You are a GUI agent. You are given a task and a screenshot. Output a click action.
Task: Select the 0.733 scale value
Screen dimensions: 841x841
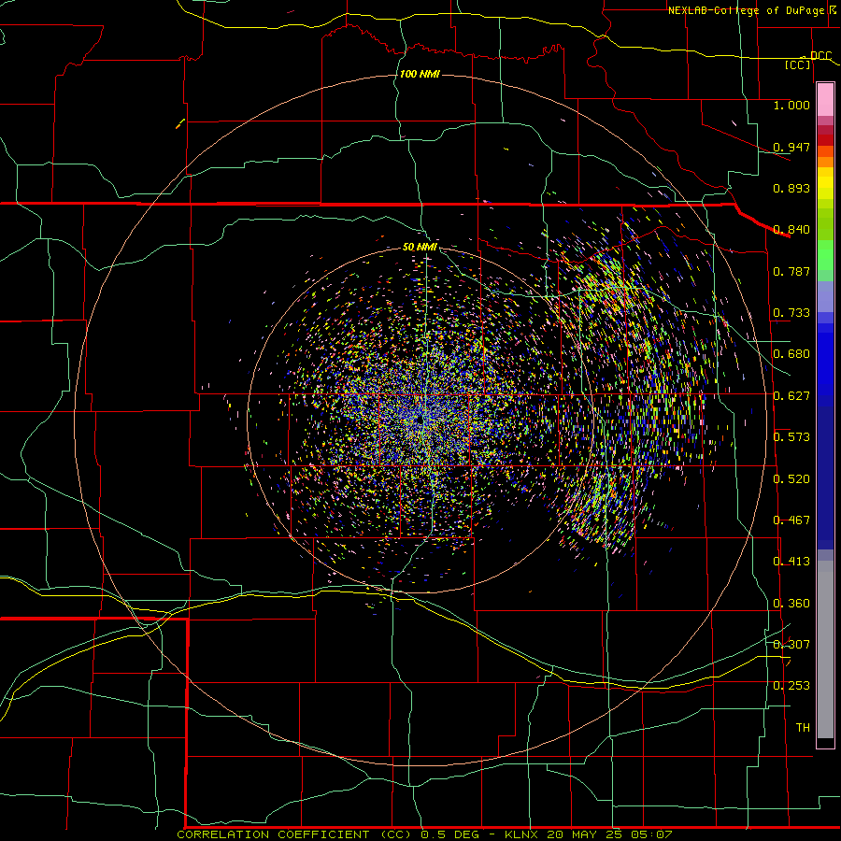click(791, 313)
